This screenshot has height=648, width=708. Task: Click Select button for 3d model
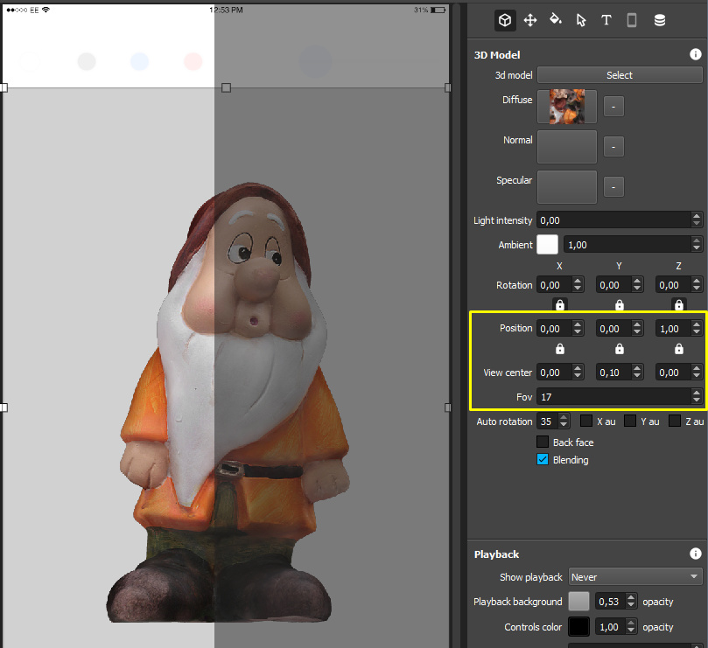620,75
